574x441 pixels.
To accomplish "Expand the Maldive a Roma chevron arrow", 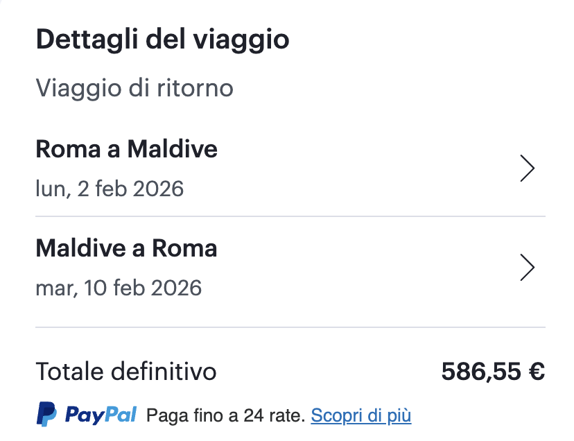I will [528, 268].
